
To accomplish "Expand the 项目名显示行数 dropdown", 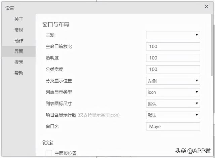I will click(x=173, y=115).
